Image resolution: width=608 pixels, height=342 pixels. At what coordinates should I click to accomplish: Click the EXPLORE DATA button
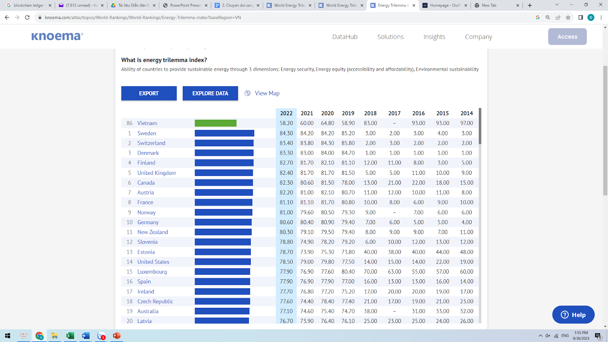tap(210, 93)
